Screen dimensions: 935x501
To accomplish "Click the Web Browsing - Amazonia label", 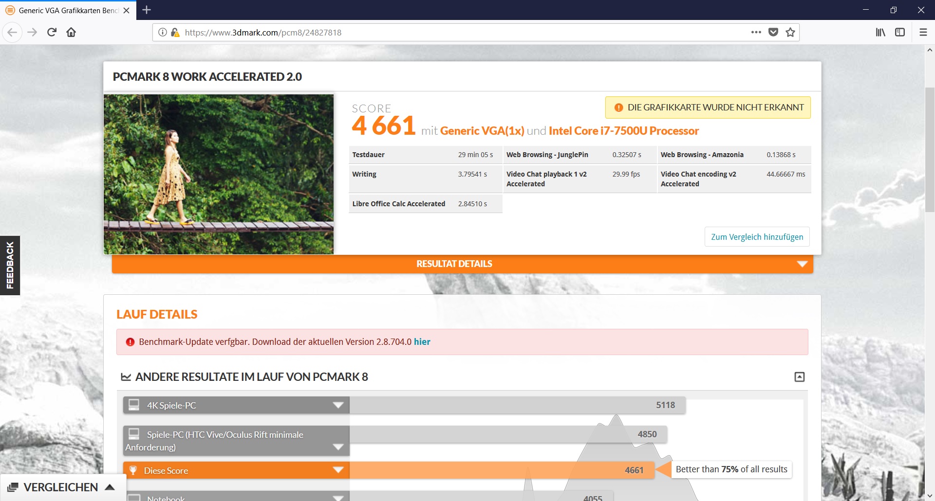I will pyautogui.click(x=702, y=155).
